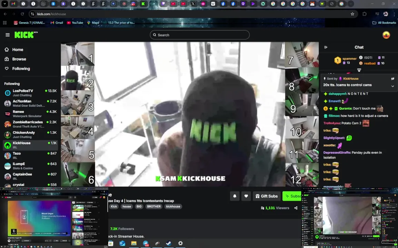Open the Chrome apps grid

click(x=4, y=23)
